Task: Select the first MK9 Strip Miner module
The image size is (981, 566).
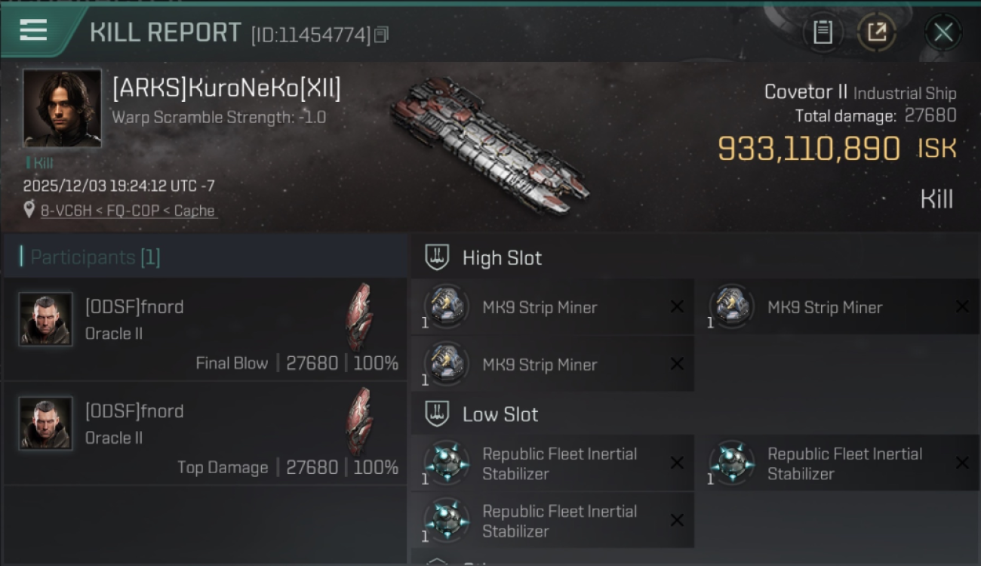Action: [539, 307]
